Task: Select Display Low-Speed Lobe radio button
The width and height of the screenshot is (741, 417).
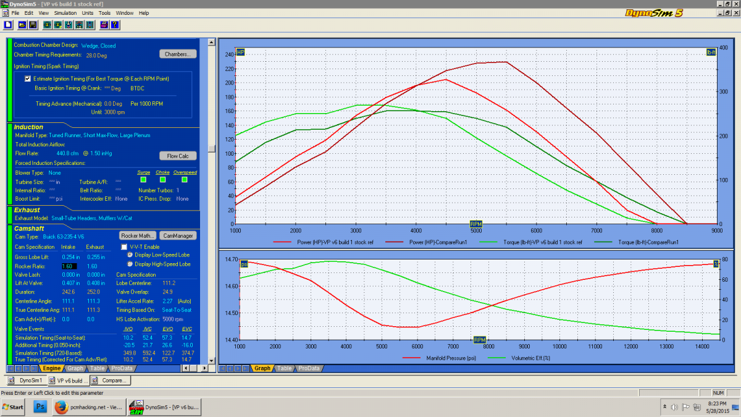Action: [x=130, y=255]
